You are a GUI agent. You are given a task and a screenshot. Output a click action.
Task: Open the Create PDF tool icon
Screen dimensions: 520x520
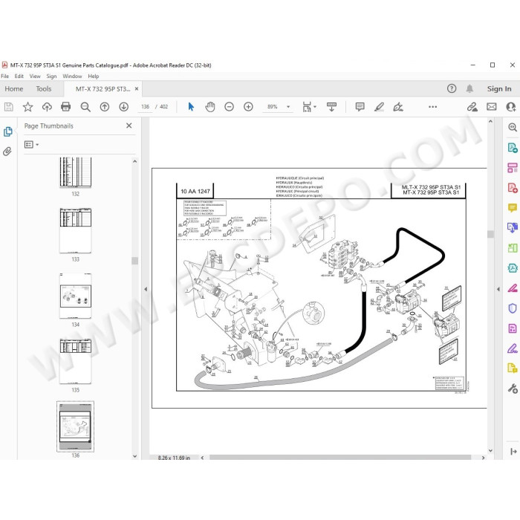(513, 188)
